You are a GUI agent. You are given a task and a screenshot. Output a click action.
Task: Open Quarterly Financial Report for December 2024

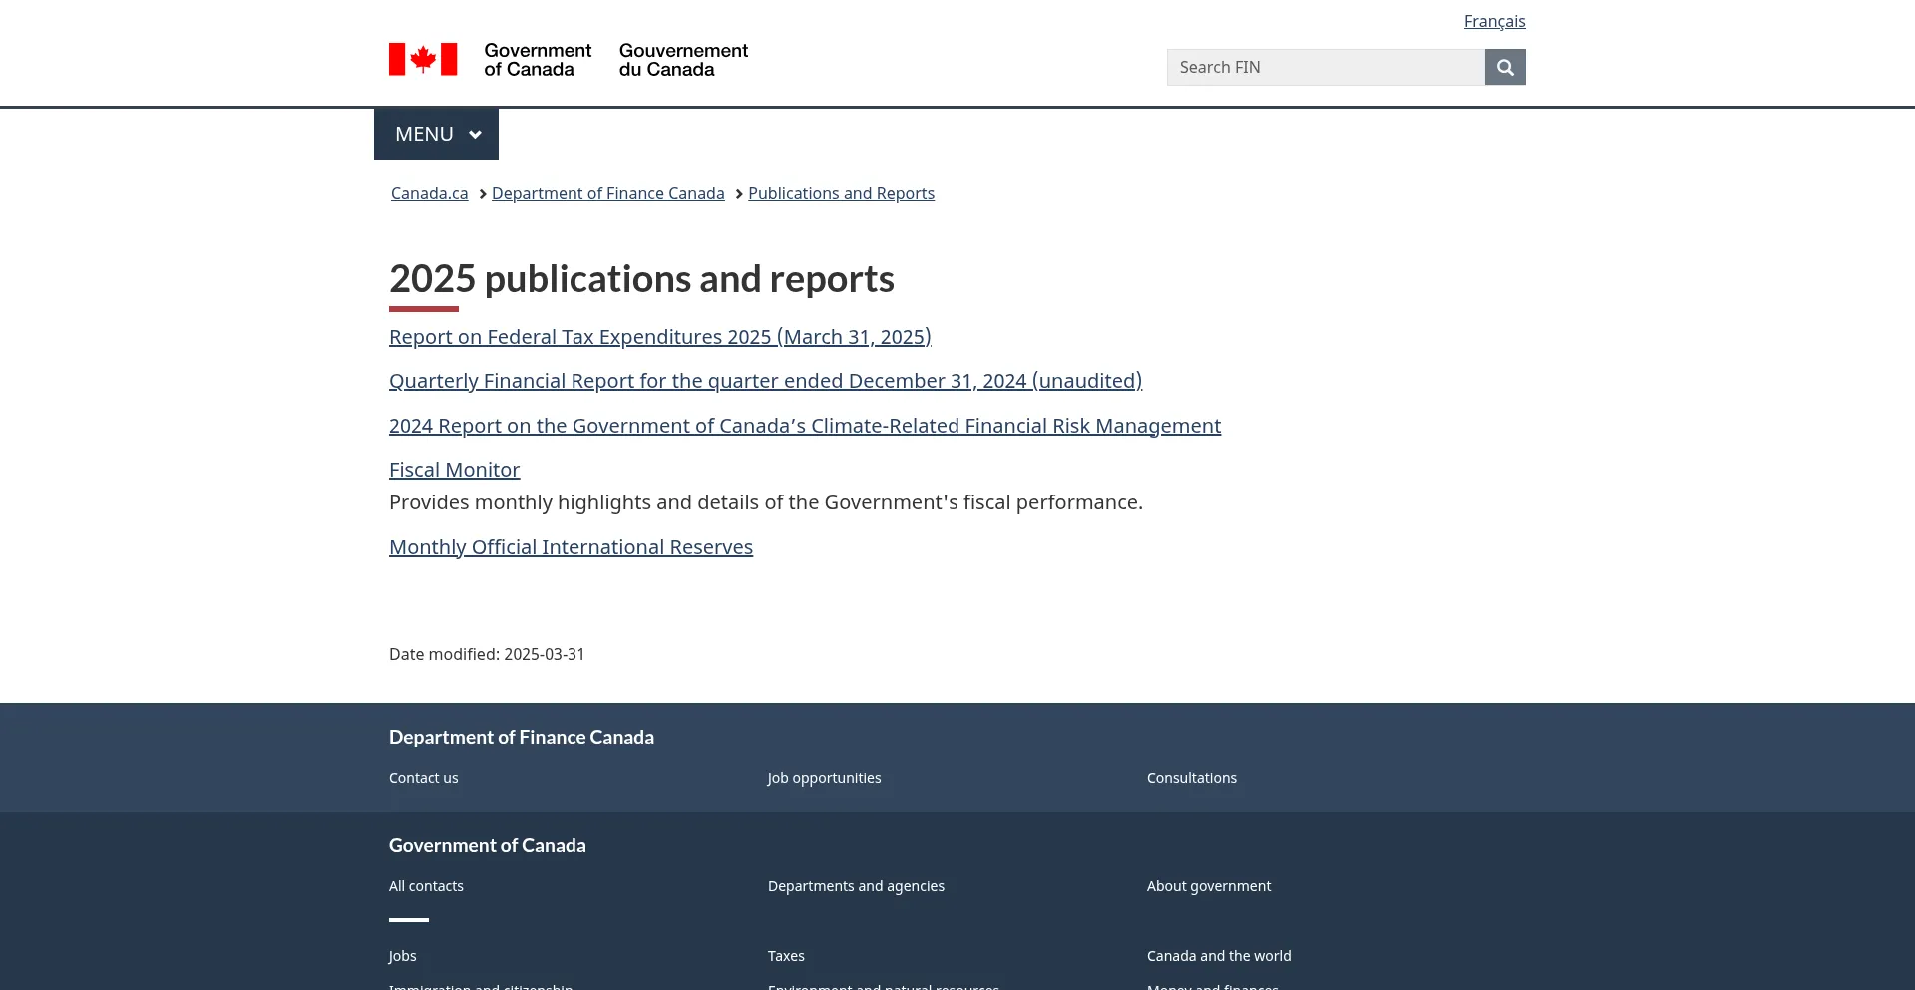pyautogui.click(x=765, y=381)
